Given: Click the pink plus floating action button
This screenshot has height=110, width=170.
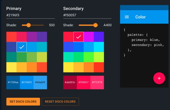Looking at the screenshot, I should (x=159, y=78).
